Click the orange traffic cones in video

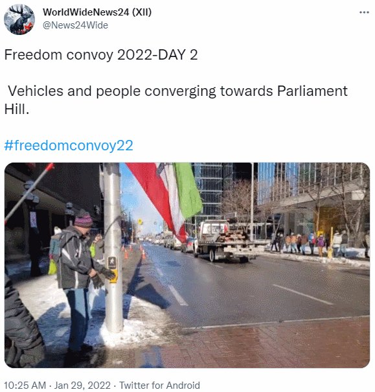click(135, 253)
